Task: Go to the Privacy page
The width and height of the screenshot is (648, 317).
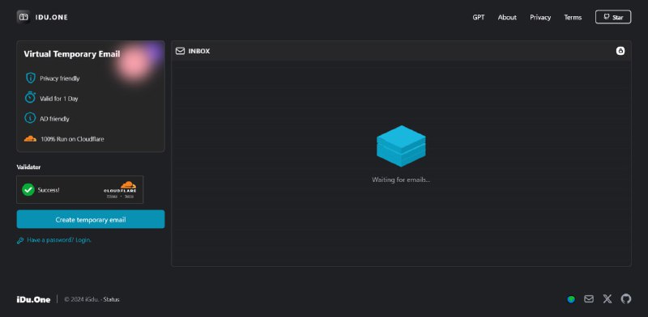Action: 540,17
